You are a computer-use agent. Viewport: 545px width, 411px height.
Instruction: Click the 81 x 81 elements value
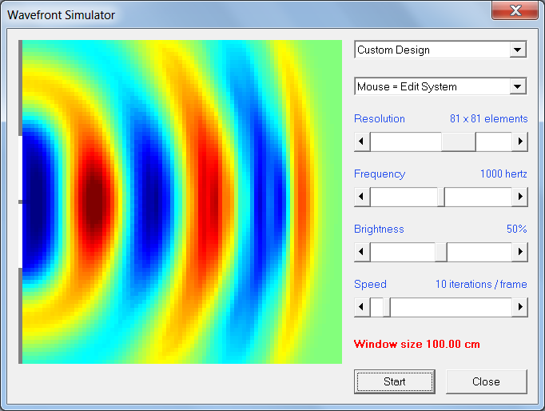pyautogui.click(x=489, y=118)
